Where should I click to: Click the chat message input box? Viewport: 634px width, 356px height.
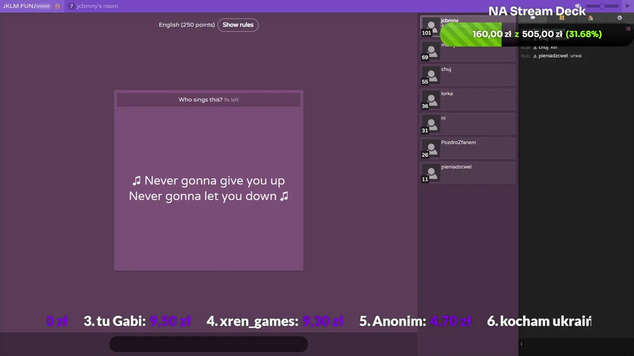(576, 344)
